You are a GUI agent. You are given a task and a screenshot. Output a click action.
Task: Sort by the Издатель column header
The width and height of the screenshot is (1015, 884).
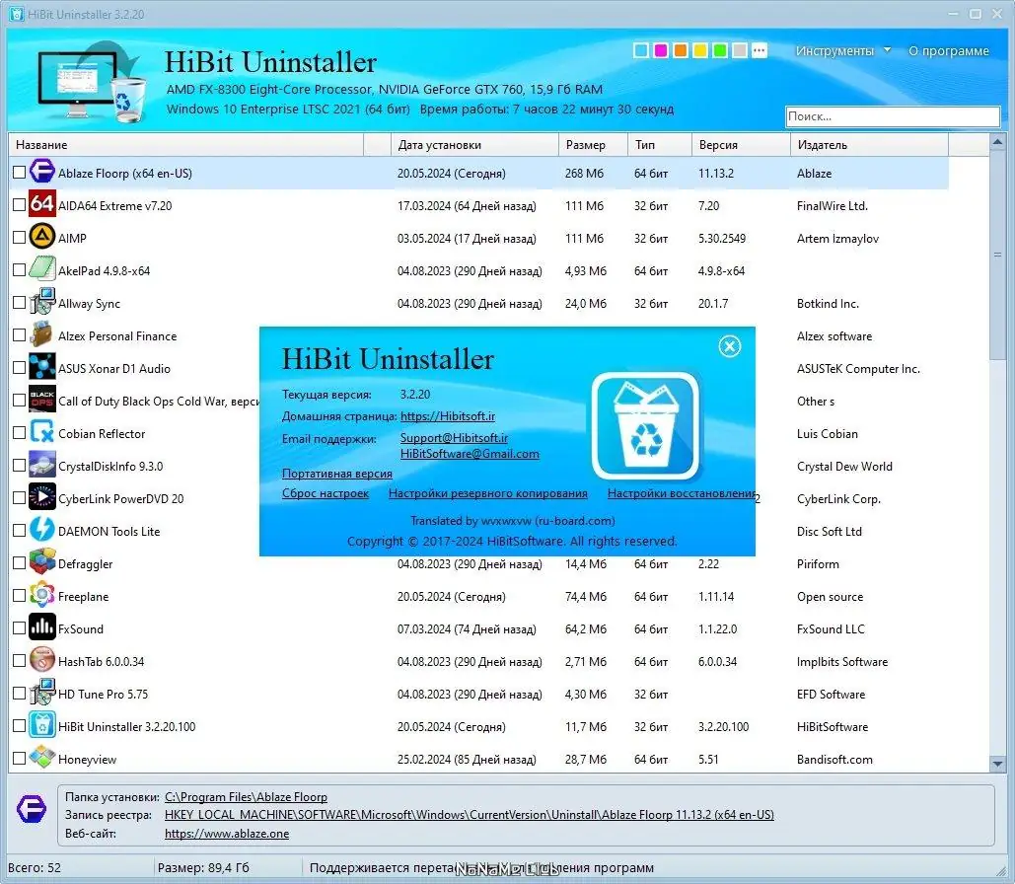(869, 145)
